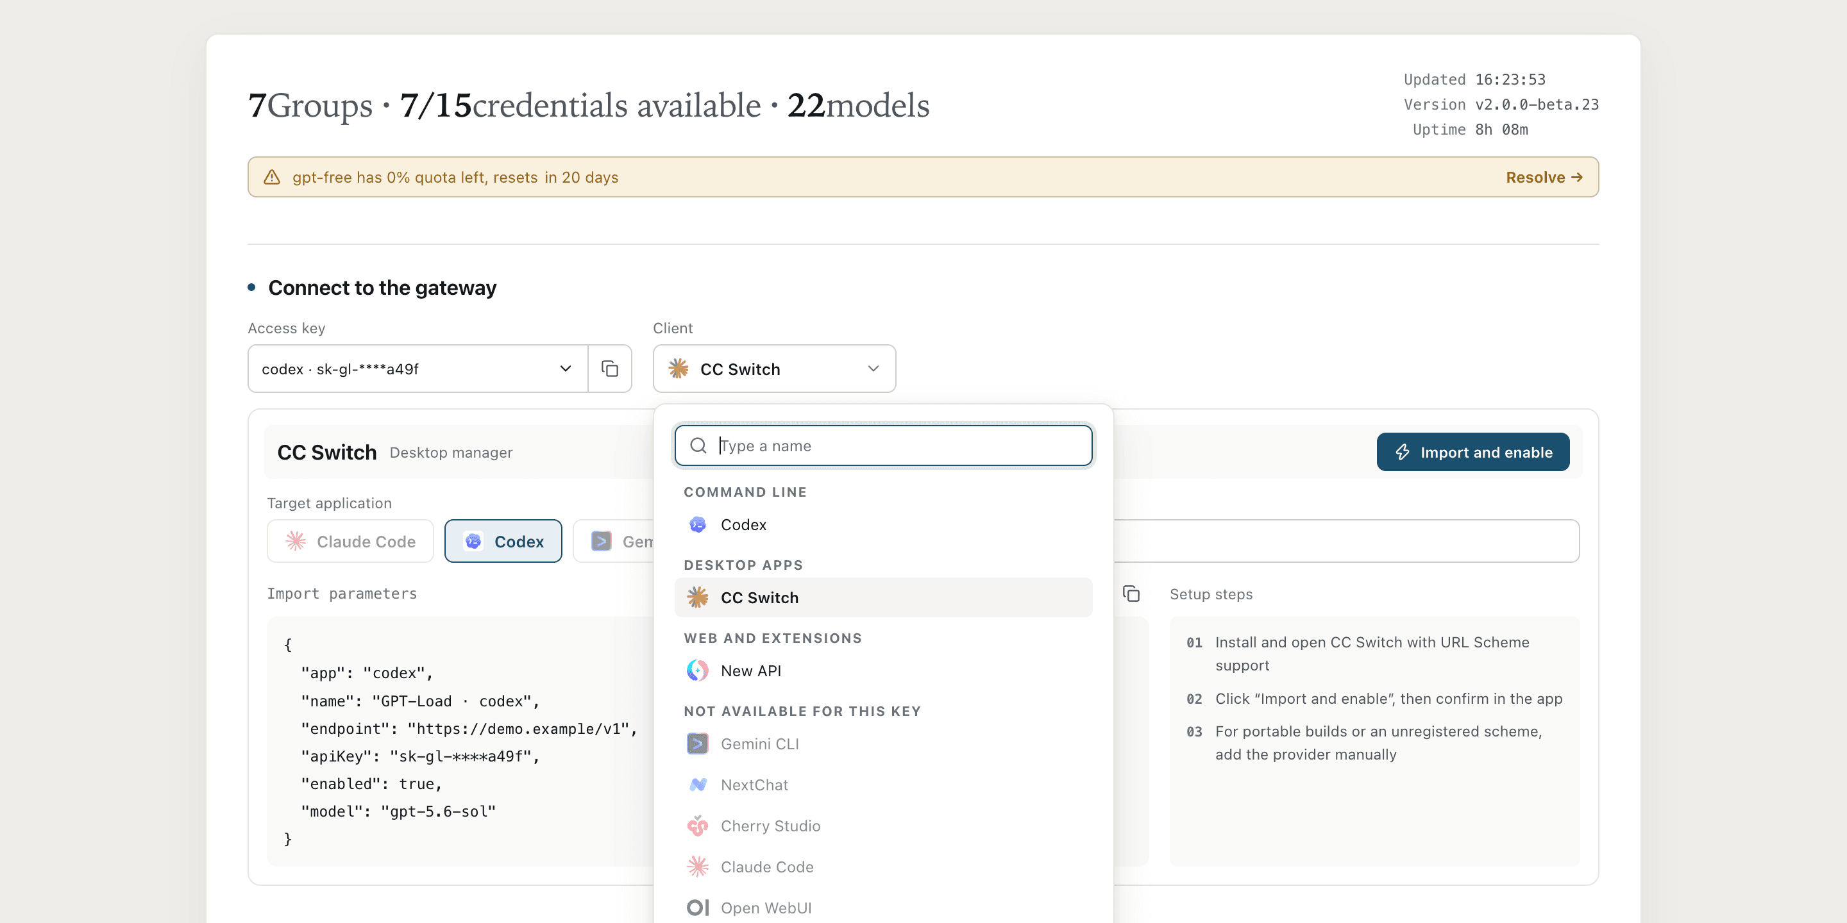Click the warning triangle icon in the quota banner

pos(272,177)
